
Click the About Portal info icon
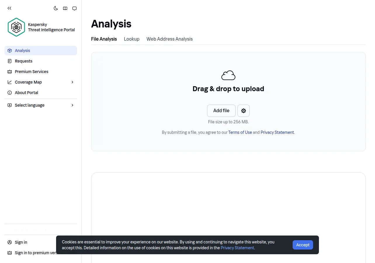tap(10, 93)
